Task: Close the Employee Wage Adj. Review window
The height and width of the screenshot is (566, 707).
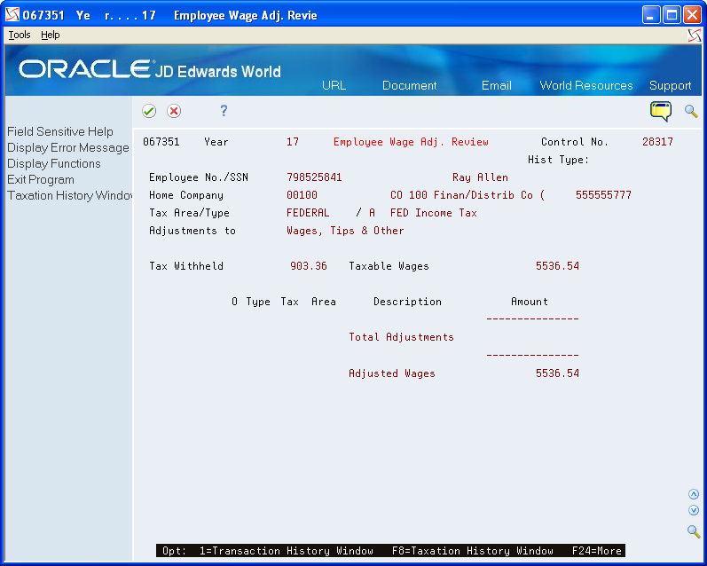Action: click(x=692, y=15)
